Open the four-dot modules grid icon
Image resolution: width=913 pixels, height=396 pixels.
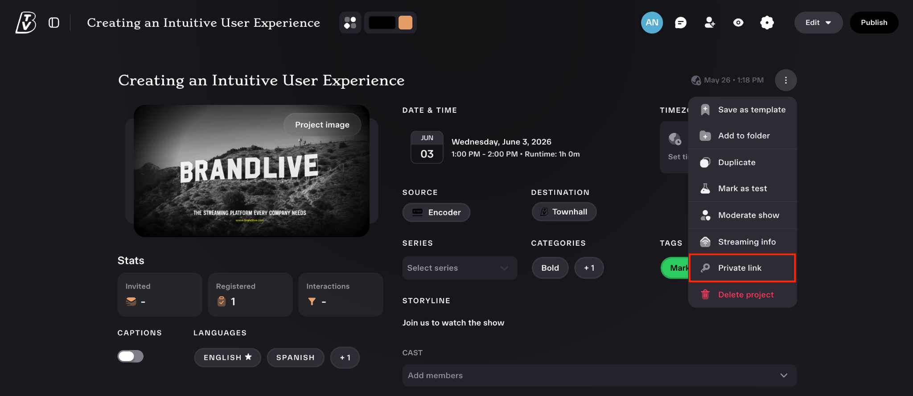tap(350, 23)
